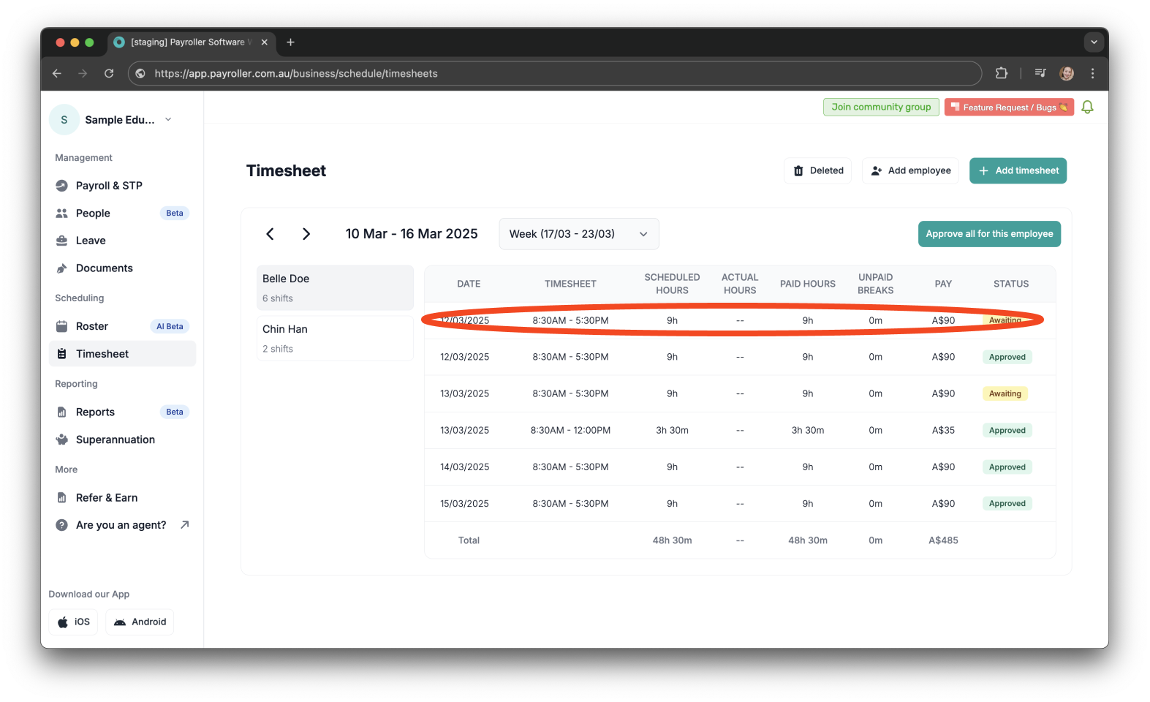Go to the next week
1150x702 pixels.
306,234
